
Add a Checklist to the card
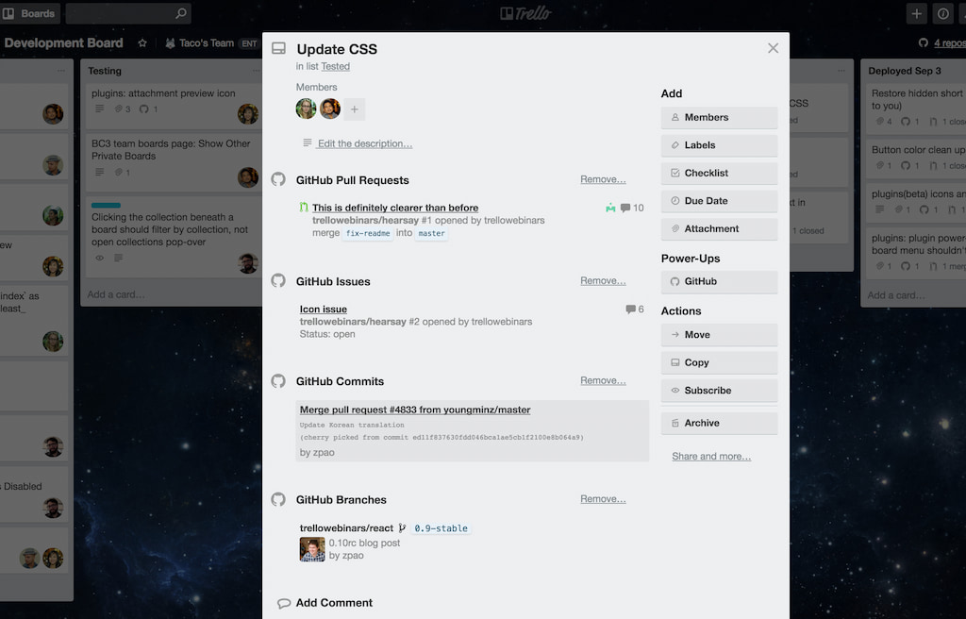(x=719, y=173)
